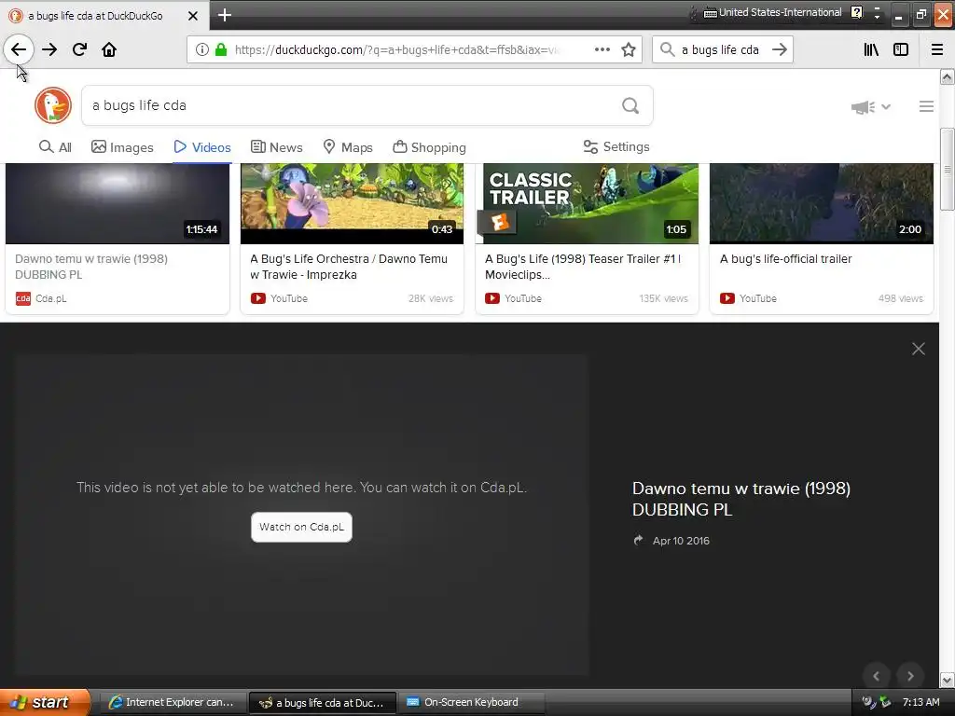
Task: Click the YouTube icon on the Teaser Trailer card
Action: (x=492, y=298)
